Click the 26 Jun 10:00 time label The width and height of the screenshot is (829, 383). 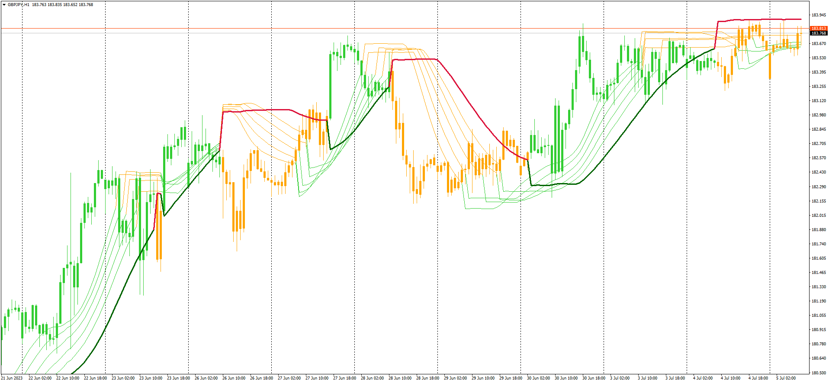click(234, 378)
